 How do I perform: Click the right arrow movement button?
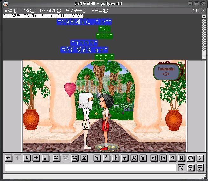[x=36, y=158]
